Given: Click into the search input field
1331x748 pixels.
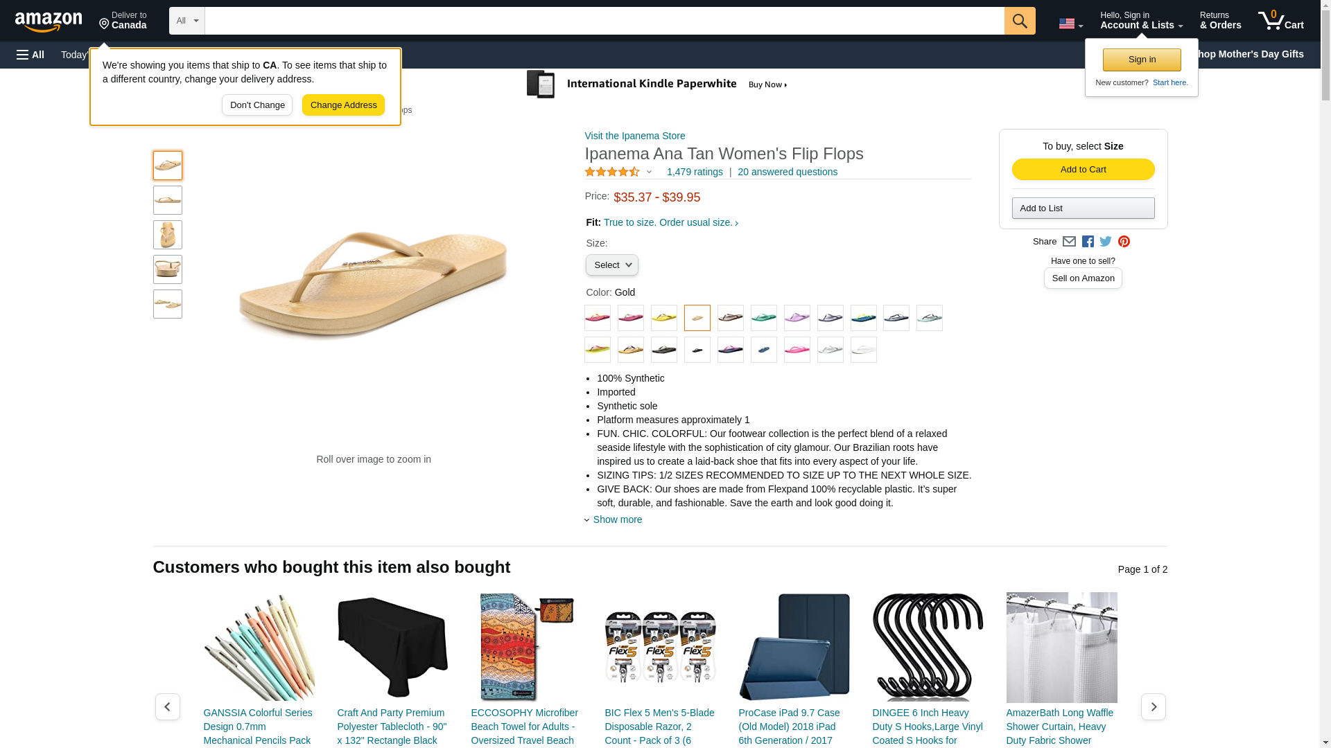Looking at the screenshot, I should 604,21.
